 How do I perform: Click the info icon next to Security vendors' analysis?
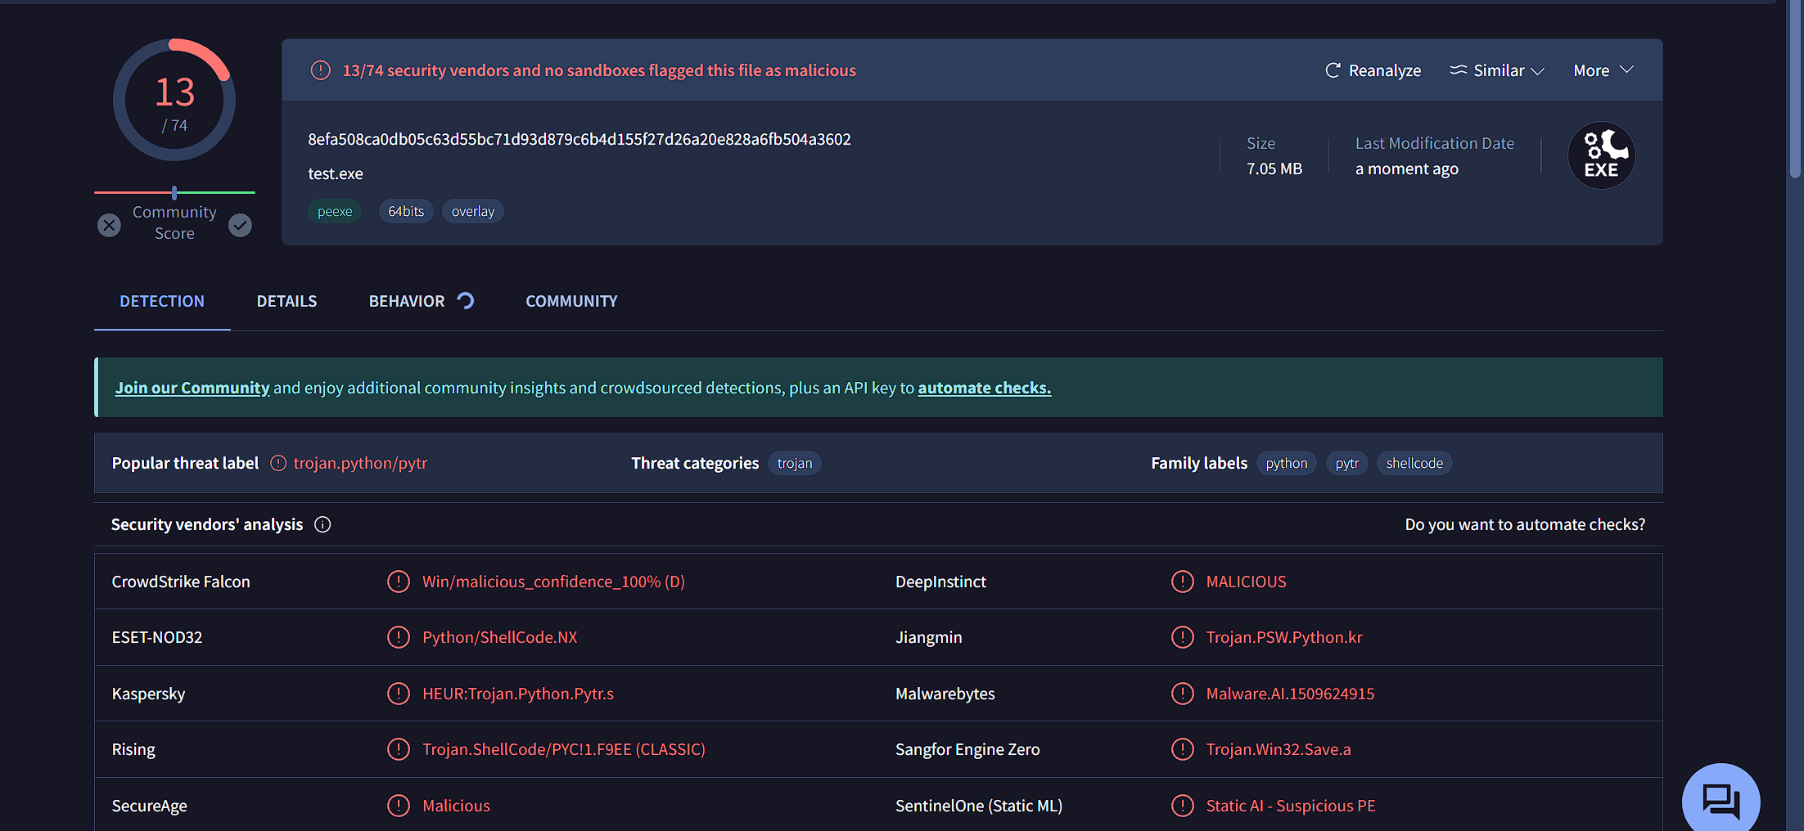point(322,524)
